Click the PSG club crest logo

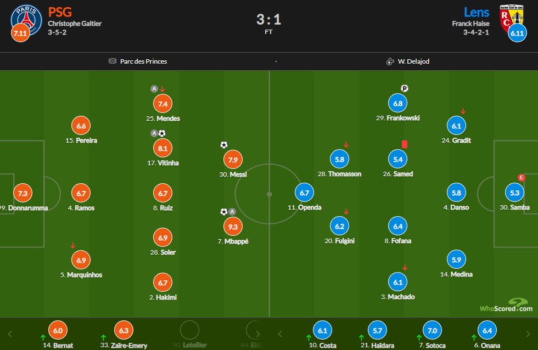coord(26,20)
